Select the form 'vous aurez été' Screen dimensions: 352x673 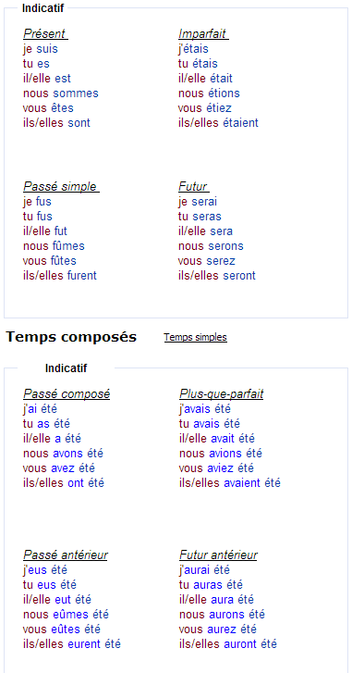[x=218, y=629]
